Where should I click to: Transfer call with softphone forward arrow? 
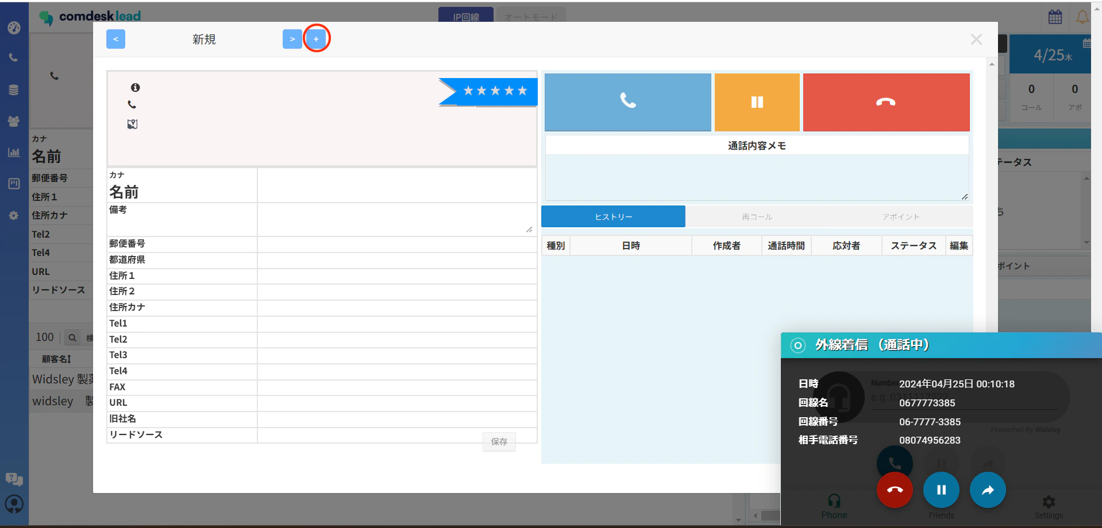coord(988,490)
